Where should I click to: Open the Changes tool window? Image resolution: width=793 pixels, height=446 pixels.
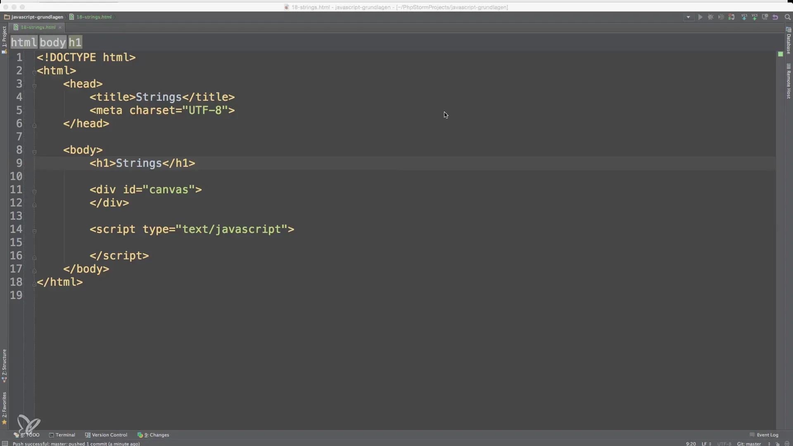[x=153, y=435]
